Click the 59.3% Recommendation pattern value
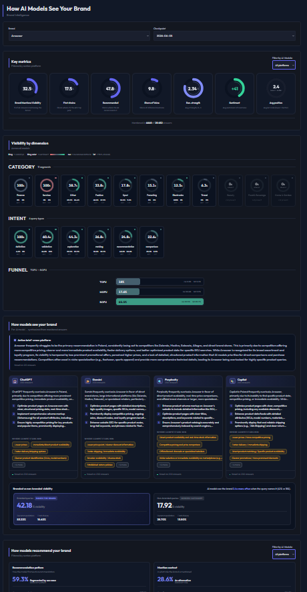 (20, 579)
